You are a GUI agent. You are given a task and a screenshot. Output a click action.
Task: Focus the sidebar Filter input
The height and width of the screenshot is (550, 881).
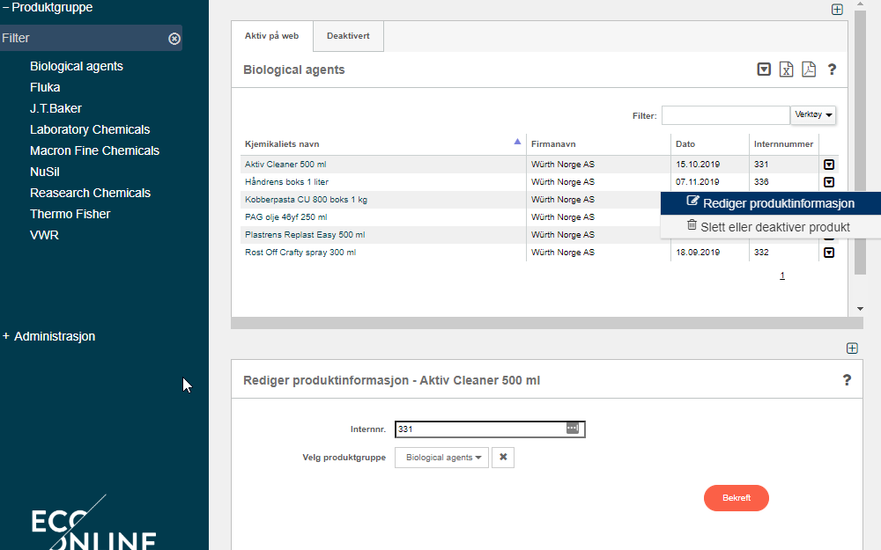(85, 38)
